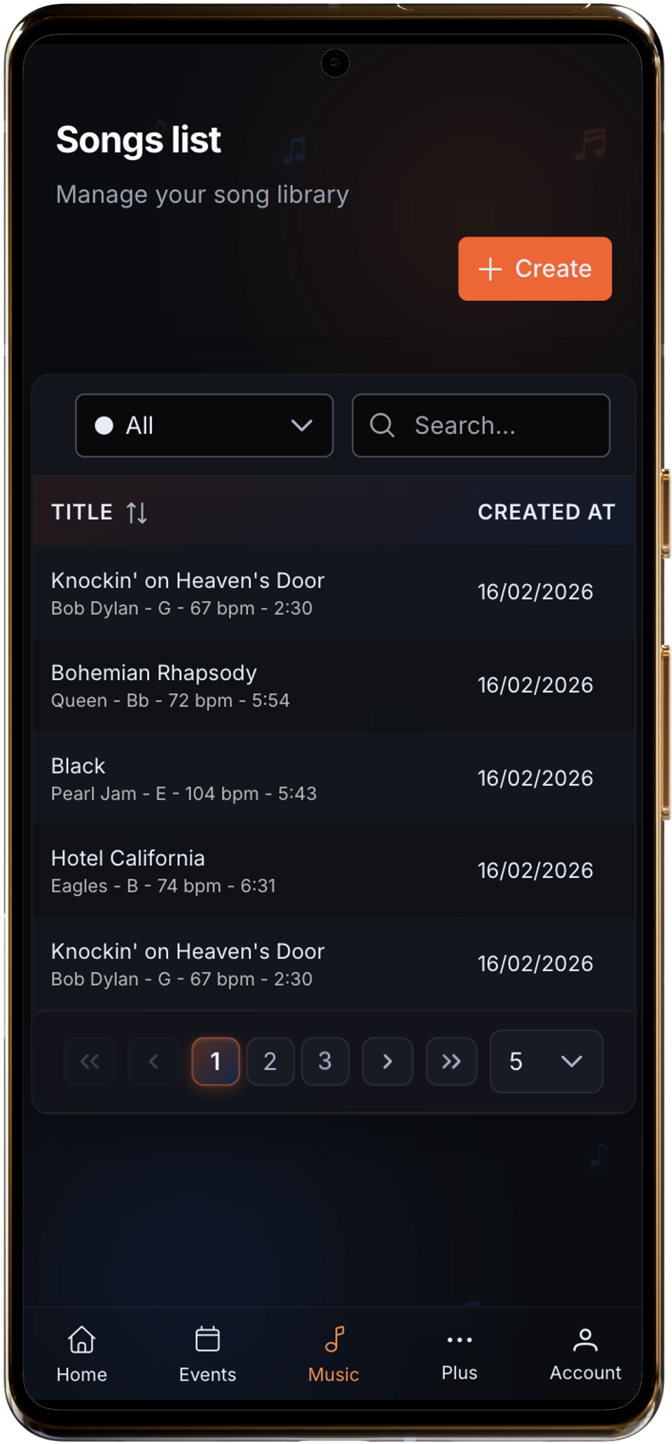The height and width of the screenshot is (1444, 672).
Task: Open the Hotel California song row
Action: point(333,871)
